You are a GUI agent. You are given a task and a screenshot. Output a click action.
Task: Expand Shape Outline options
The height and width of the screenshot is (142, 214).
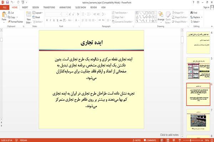click(180, 17)
